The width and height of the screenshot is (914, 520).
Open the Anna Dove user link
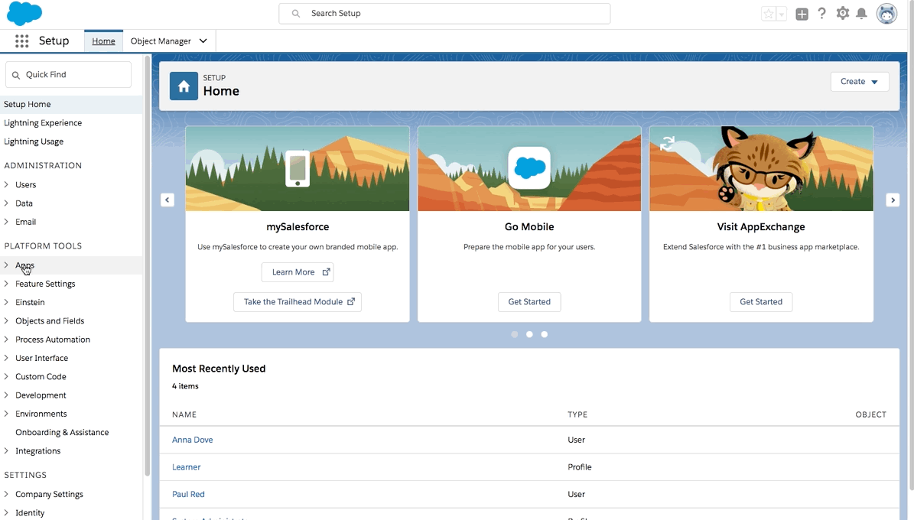point(193,440)
